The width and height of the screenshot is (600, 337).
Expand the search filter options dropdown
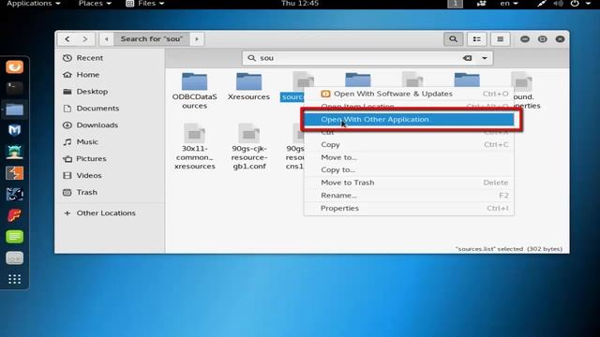pos(485,58)
